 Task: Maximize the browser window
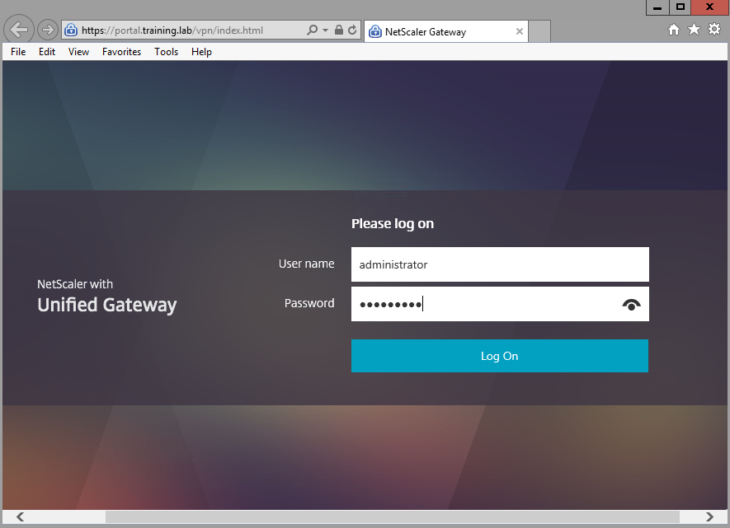pos(681,7)
